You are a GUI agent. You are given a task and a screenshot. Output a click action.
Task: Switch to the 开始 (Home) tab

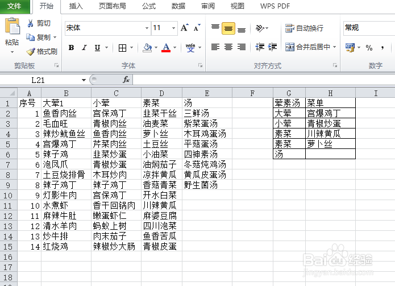[x=47, y=6]
